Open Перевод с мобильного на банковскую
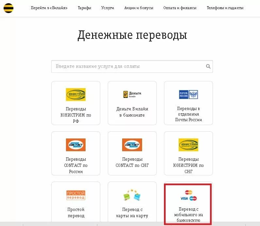This screenshot has width=260, height=226. pyautogui.click(x=188, y=215)
